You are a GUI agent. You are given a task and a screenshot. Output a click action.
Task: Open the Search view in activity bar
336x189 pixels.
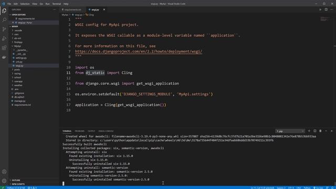4,20
